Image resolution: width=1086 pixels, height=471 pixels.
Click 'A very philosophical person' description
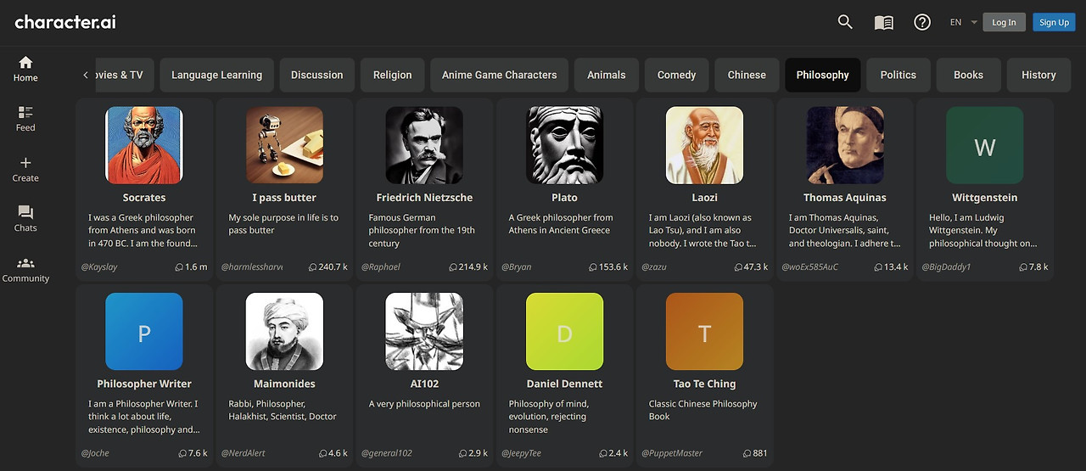[x=424, y=404]
